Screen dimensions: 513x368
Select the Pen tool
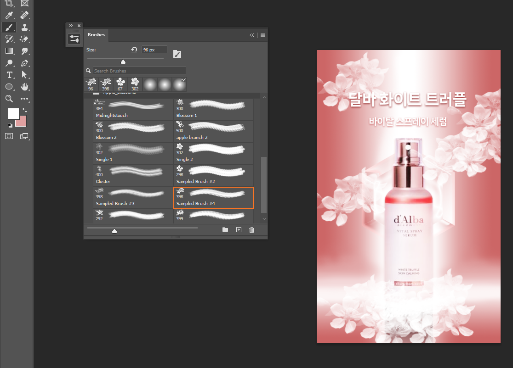click(x=24, y=63)
